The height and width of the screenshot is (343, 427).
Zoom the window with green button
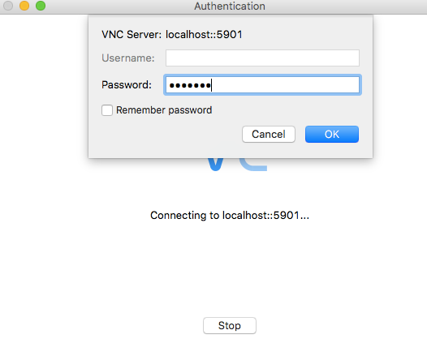coord(41,6)
